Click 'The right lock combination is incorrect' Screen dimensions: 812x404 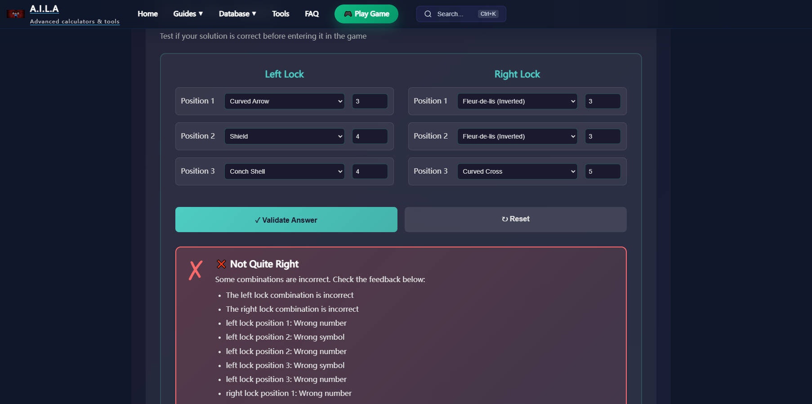(292, 309)
